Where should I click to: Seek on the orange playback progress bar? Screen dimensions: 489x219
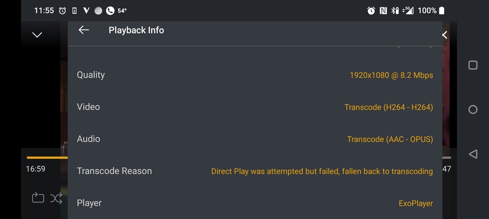click(x=46, y=157)
